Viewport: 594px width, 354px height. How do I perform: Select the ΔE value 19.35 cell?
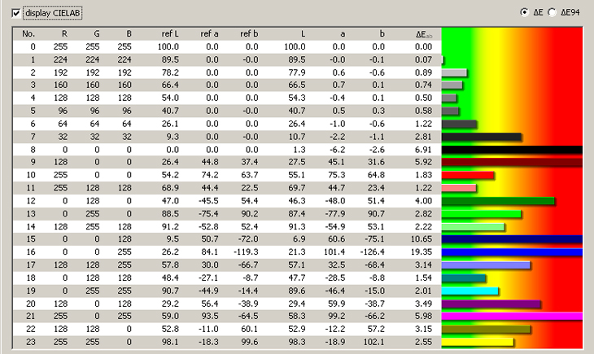pos(421,252)
